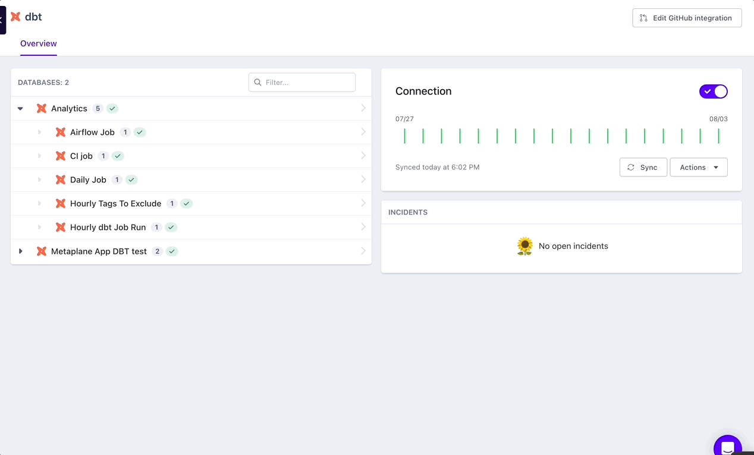Screen dimensions: 754x455
Task: Click the dbt icon beside Daily Job
Action: [61, 180]
